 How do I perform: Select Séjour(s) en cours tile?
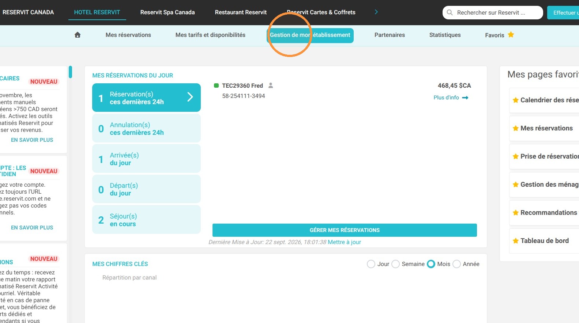146,220
